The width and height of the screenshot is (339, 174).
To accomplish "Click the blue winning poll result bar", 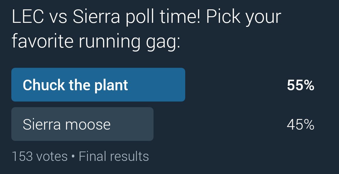I will pos(98,85).
